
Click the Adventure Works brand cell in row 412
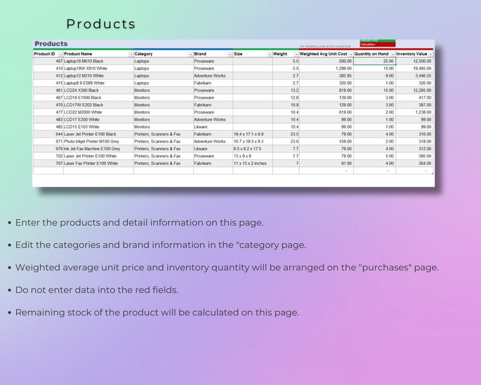[213, 76]
